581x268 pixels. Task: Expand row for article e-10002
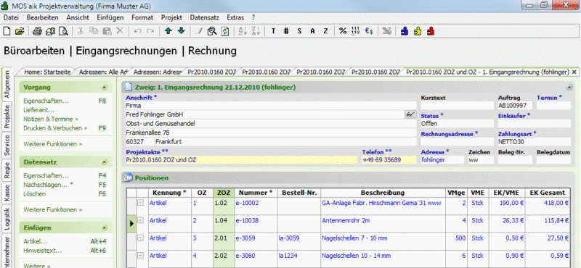click(141, 203)
